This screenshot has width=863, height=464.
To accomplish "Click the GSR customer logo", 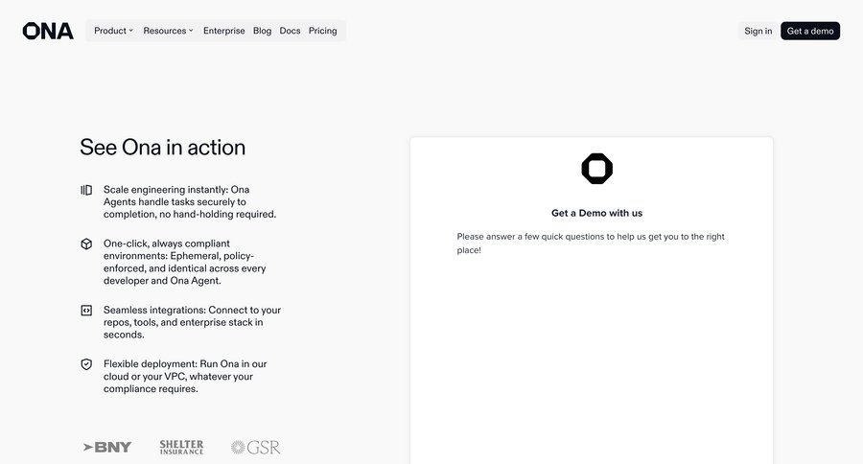I will [255, 447].
